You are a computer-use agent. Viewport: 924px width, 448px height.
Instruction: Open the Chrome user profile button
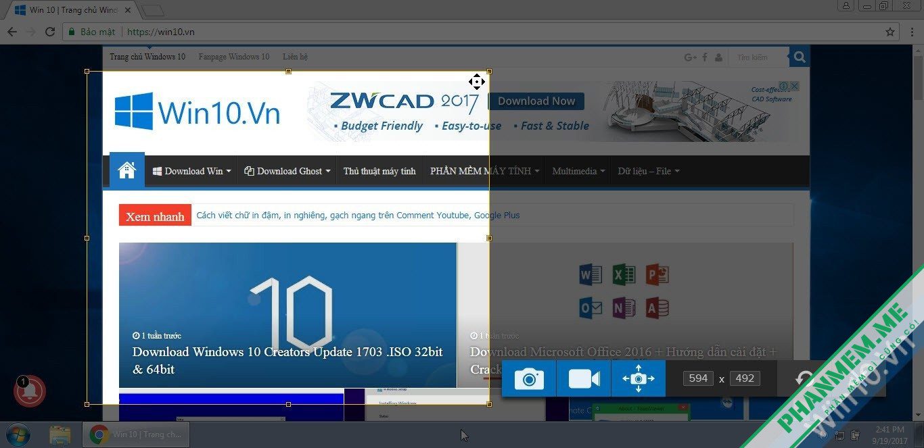pyautogui.click(x=846, y=5)
